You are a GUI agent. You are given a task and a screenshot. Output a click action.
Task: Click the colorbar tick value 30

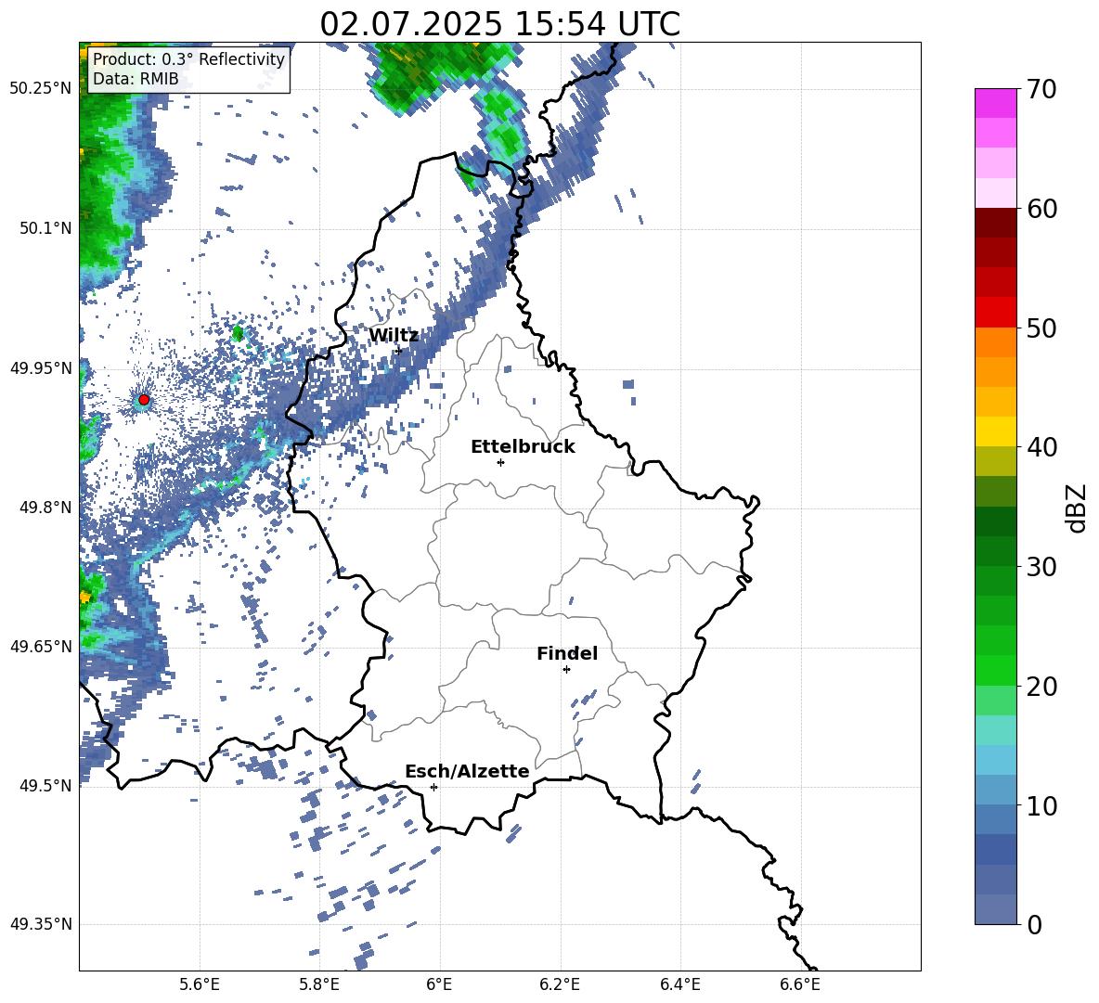click(x=1041, y=567)
